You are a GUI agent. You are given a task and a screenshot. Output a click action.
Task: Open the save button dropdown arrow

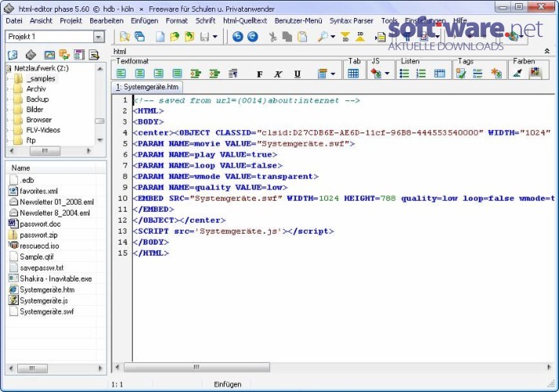(214, 37)
